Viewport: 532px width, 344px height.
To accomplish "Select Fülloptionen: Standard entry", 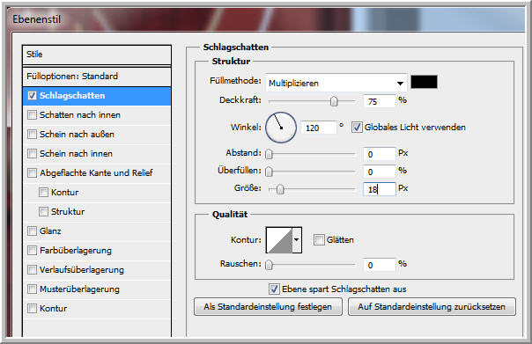I will click(x=97, y=77).
